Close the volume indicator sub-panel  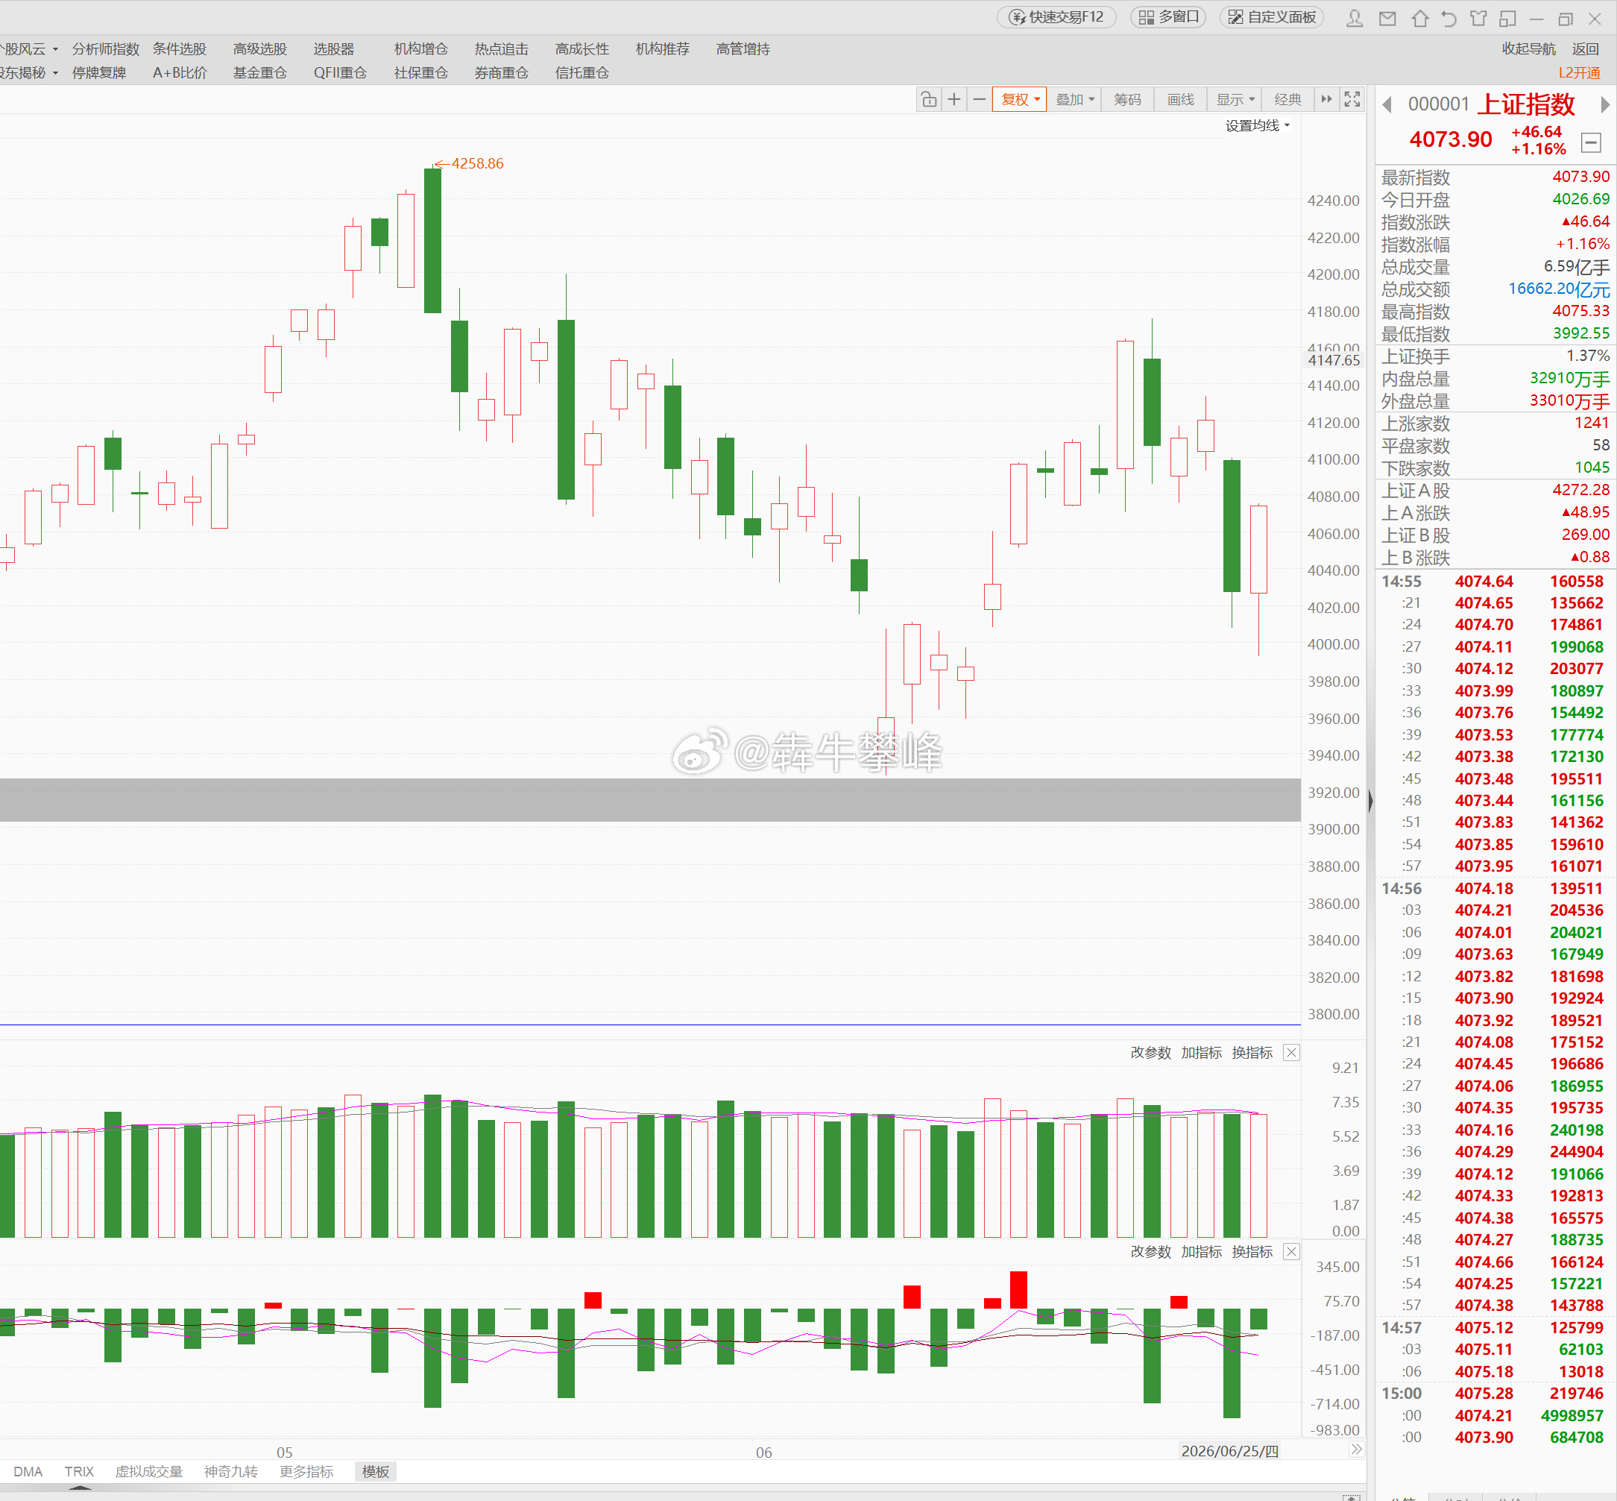pos(1291,1052)
